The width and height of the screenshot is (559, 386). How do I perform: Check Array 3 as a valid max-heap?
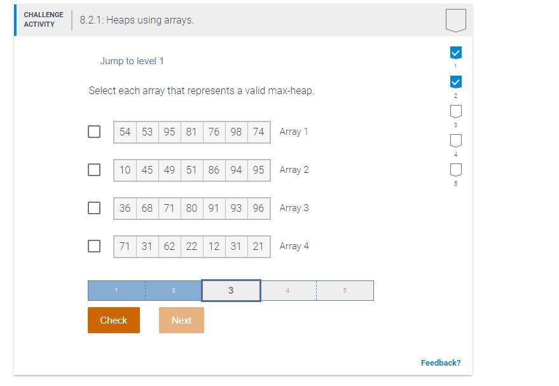94,208
